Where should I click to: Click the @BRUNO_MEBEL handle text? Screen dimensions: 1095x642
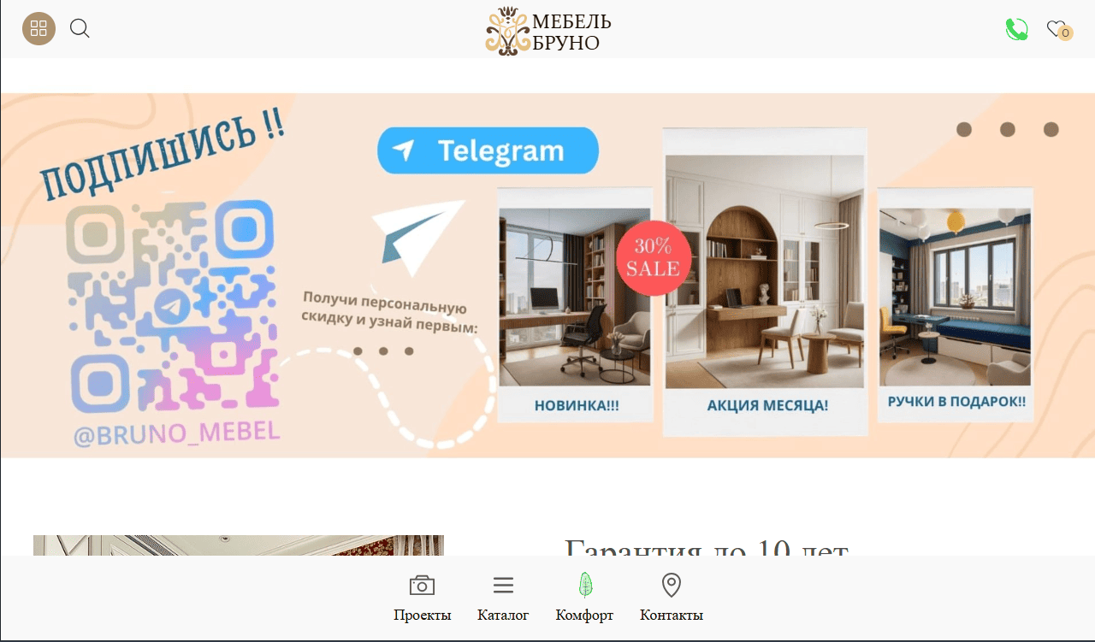point(177,433)
